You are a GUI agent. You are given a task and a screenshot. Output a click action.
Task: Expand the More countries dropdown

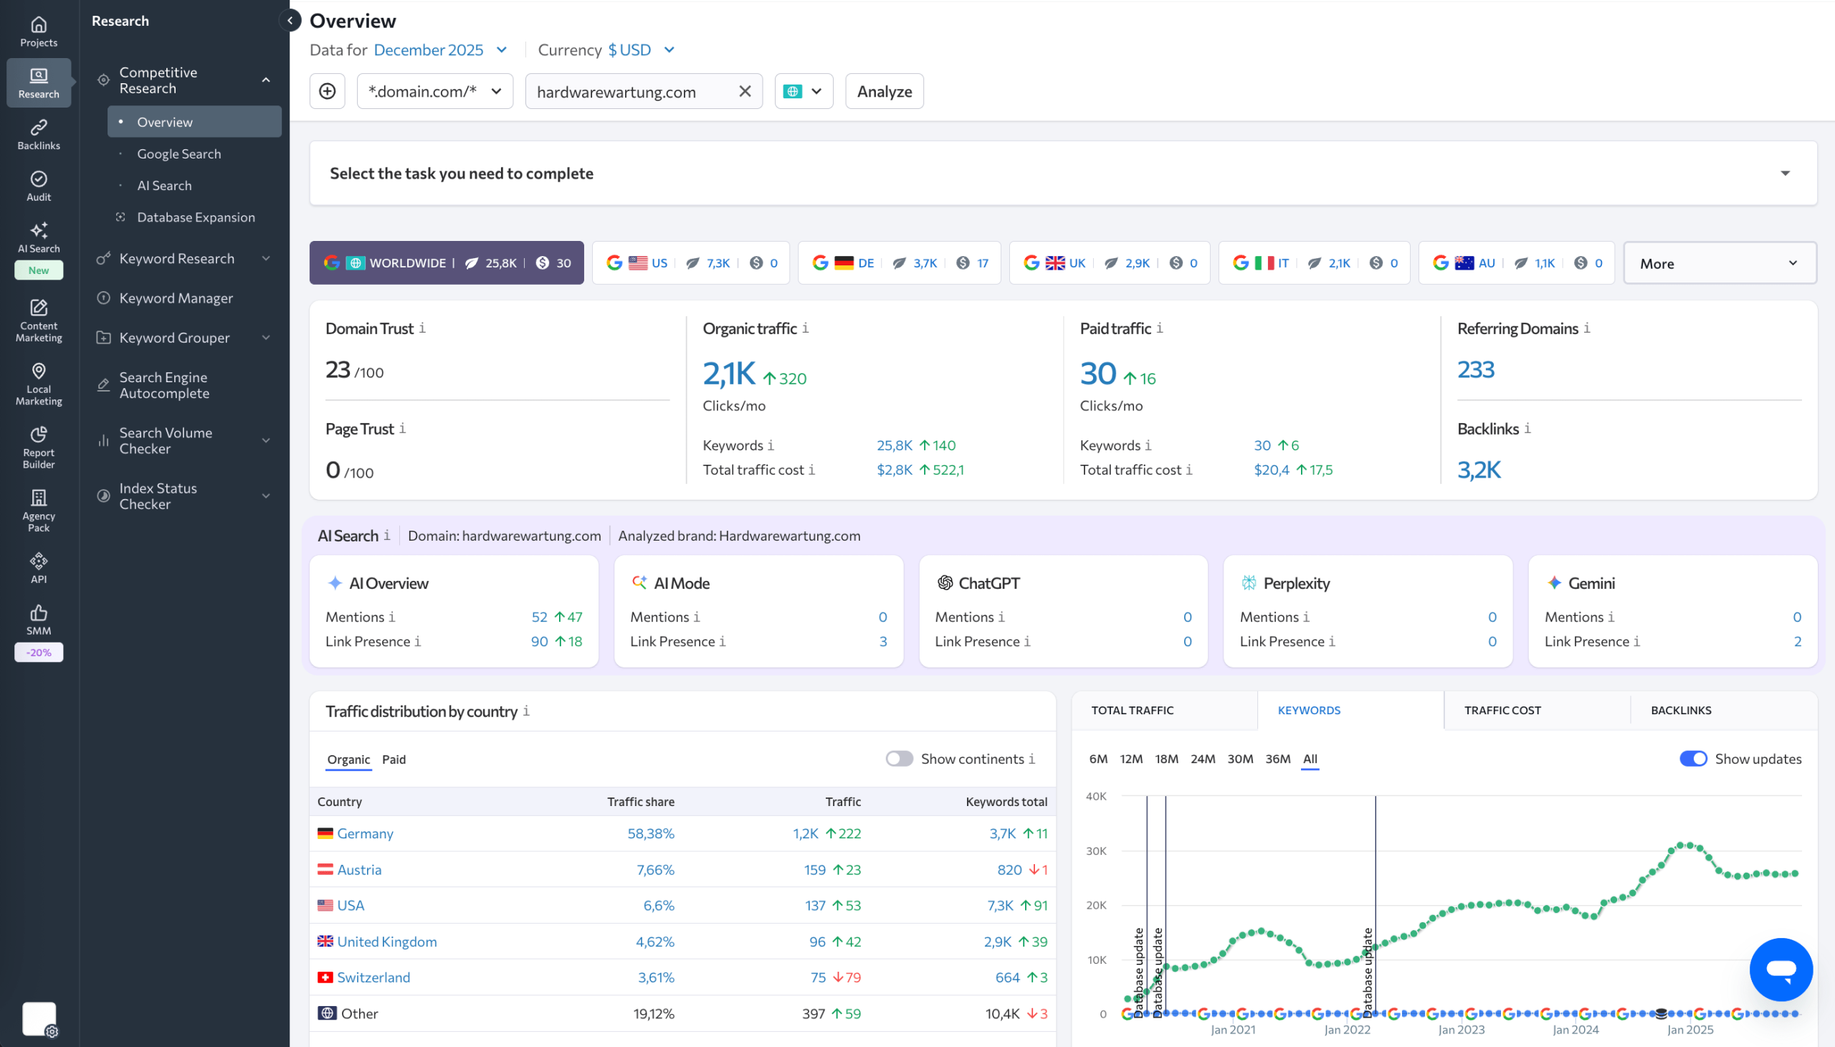1719,263
